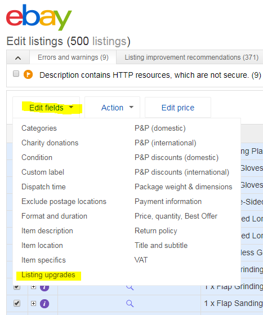Screen dimensions: 263x315
Task: Select Format and duration option
Action: point(54,216)
